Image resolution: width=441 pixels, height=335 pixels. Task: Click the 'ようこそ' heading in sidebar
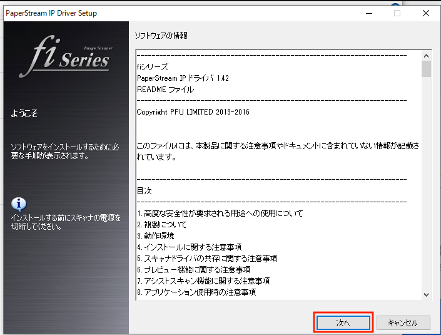(24, 113)
